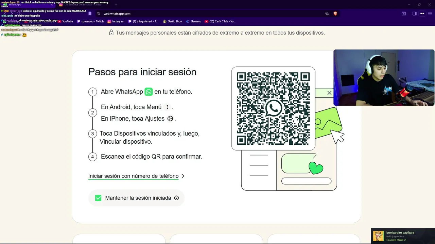The width and height of the screenshot is (435, 244).
Task: Open Brave Shields lion icon
Action: tap(335, 14)
